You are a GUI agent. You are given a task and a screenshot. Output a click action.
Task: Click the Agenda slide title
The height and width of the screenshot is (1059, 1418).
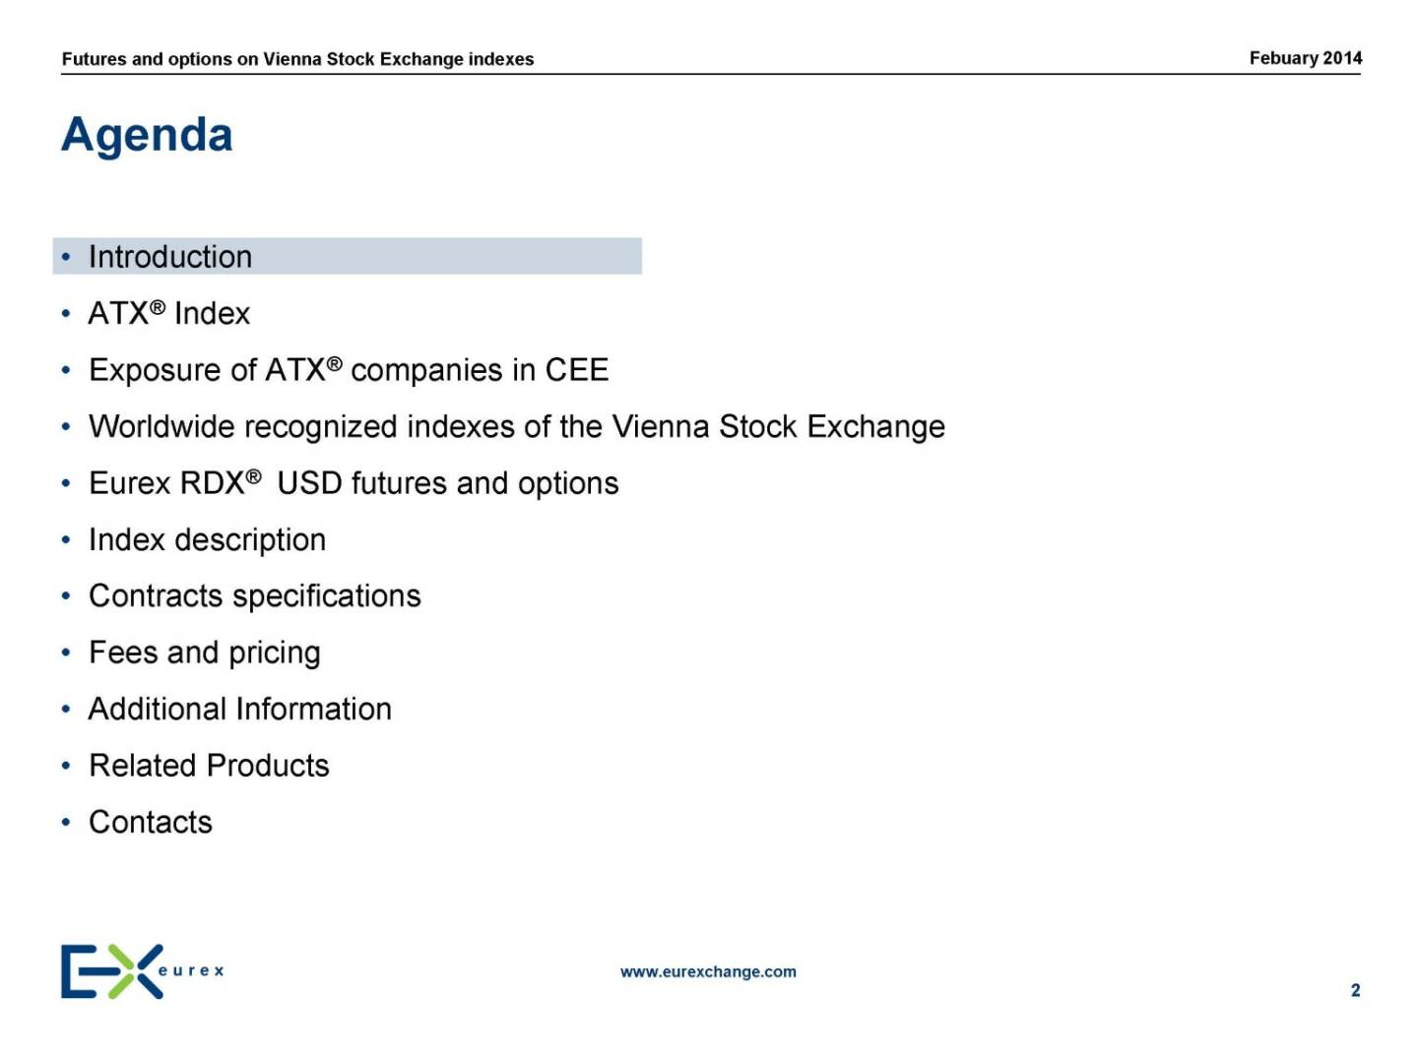pos(147,135)
